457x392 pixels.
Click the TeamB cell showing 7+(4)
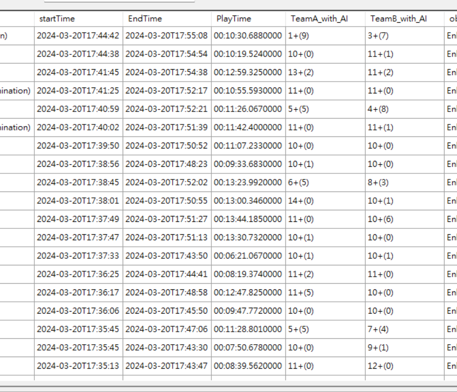405,329
